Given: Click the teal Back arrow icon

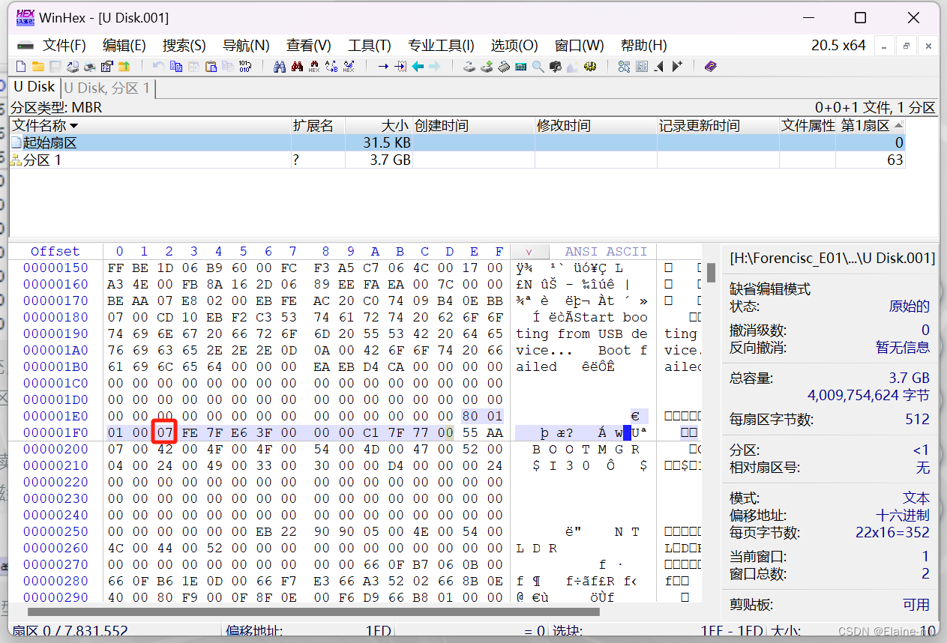Looking at the screenshot, I should (x=417, y=67).
